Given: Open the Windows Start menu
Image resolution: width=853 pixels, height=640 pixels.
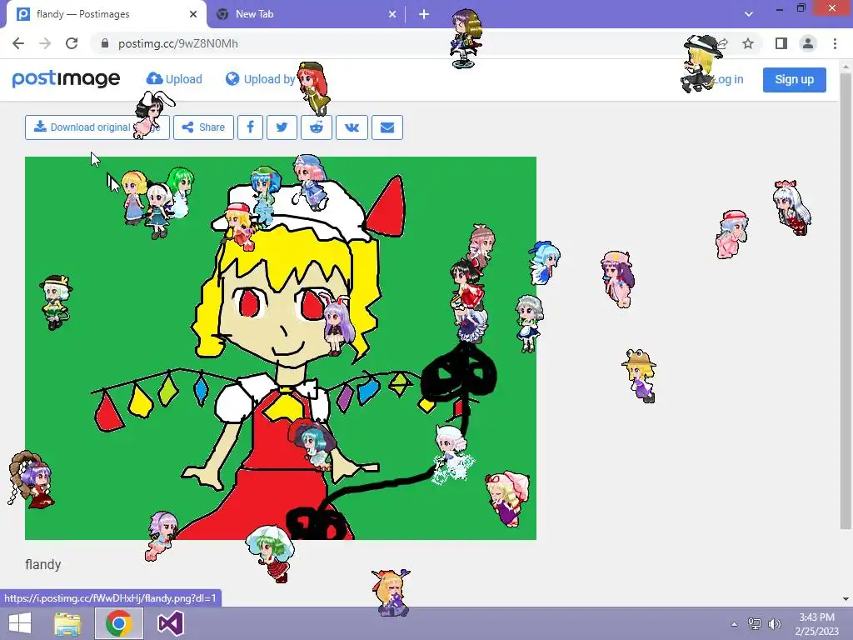Looking at the screenshot, I should coord(20,623).
